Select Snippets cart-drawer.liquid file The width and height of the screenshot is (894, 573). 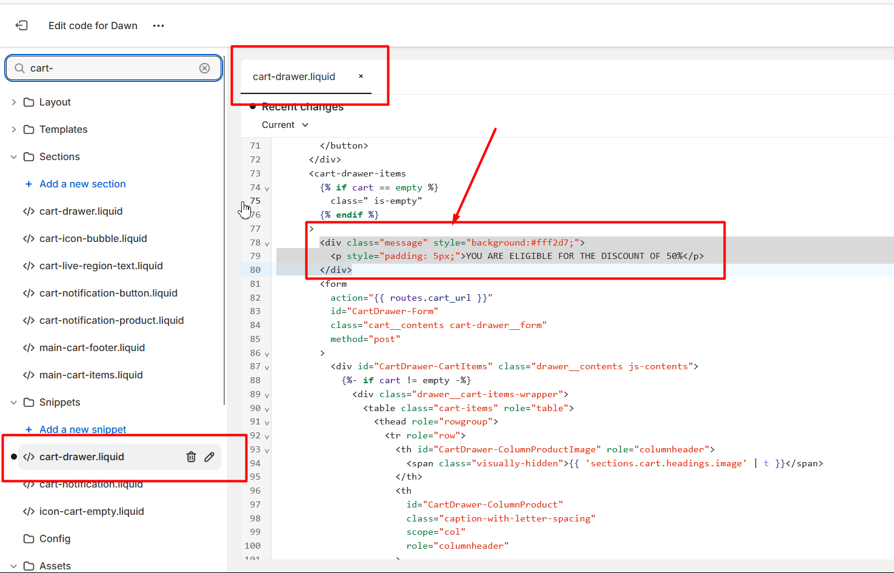point(81,457)
